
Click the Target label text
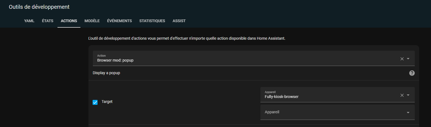coord(107,102)
